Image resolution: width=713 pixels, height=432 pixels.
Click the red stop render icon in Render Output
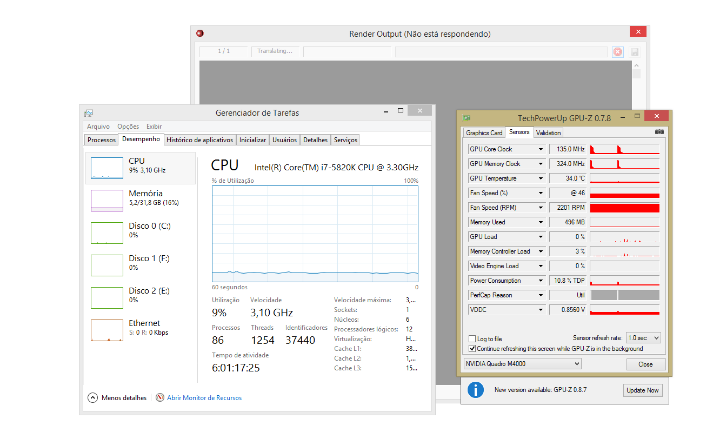click(x=618, y=52)
